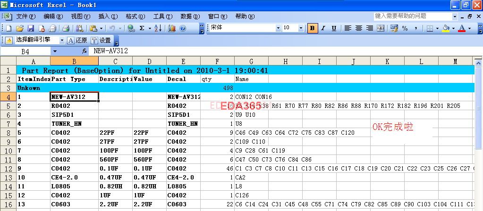The image size is (483, 211).
Task: Select cell with 0.47UF in Description column
Action: click(x=116, y=177)
